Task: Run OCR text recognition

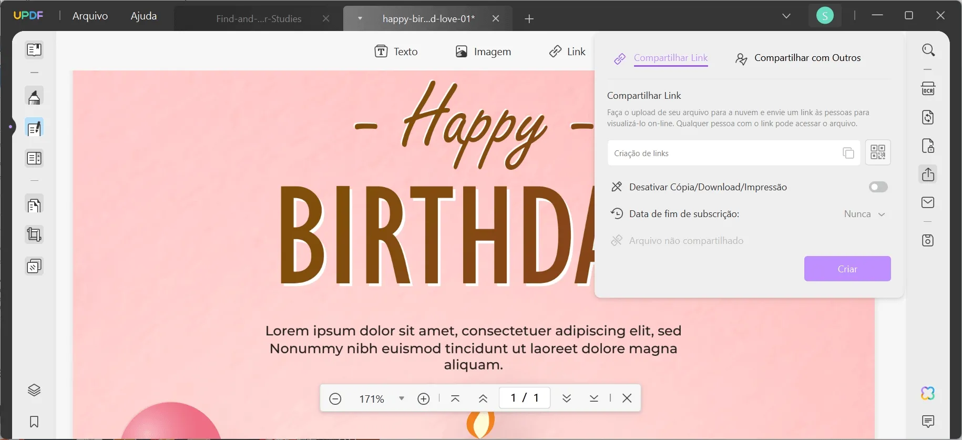Action: point(928,88)
